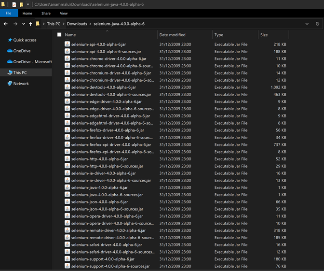
Task: Expand the address bar history dropdown
Action: (307, 24)
